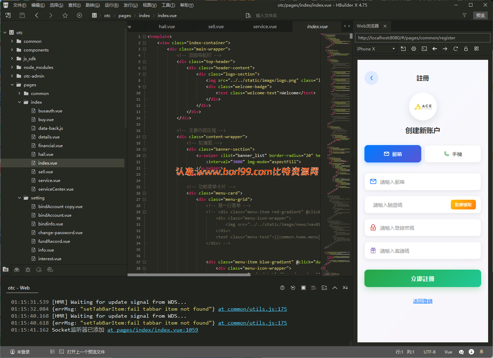493x358 pixels.
Task: Click the lock icon in browser toolbar
Action: click(x=466, y=49)
